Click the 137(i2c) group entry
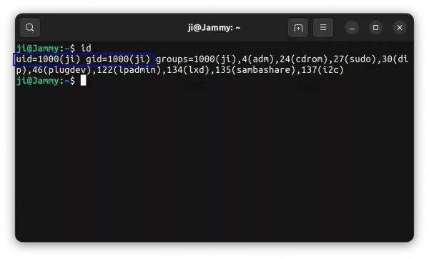 tap(322, 70)
